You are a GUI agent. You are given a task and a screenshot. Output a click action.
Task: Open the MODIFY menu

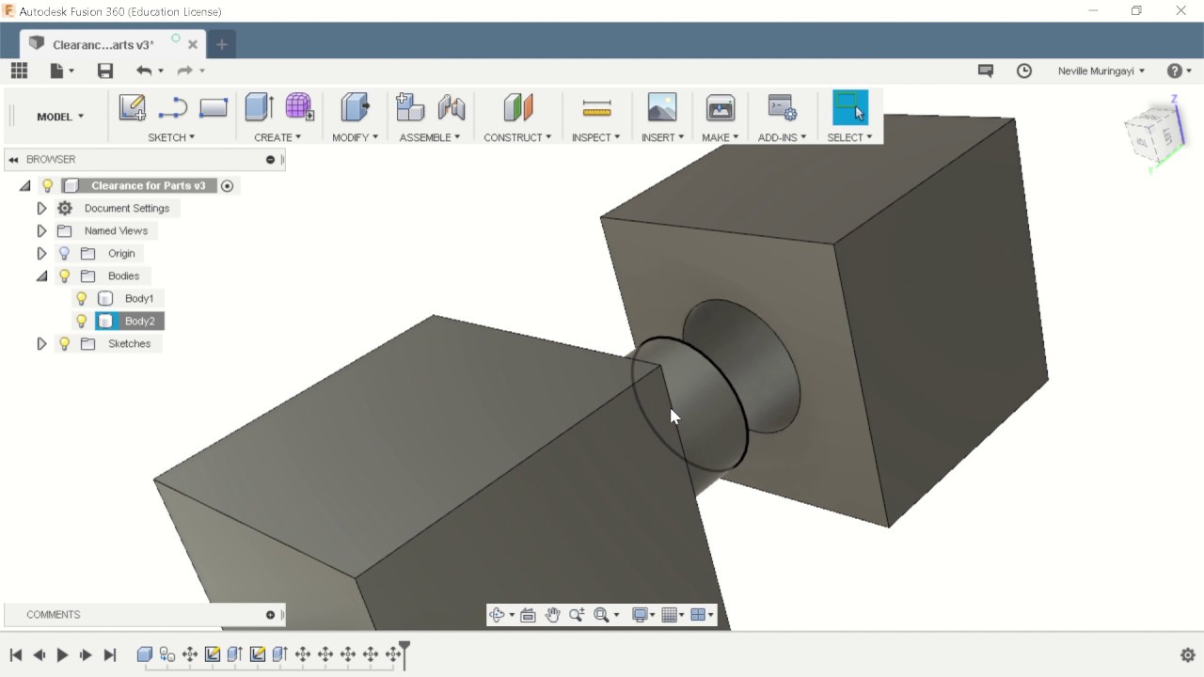coord(356,137)
